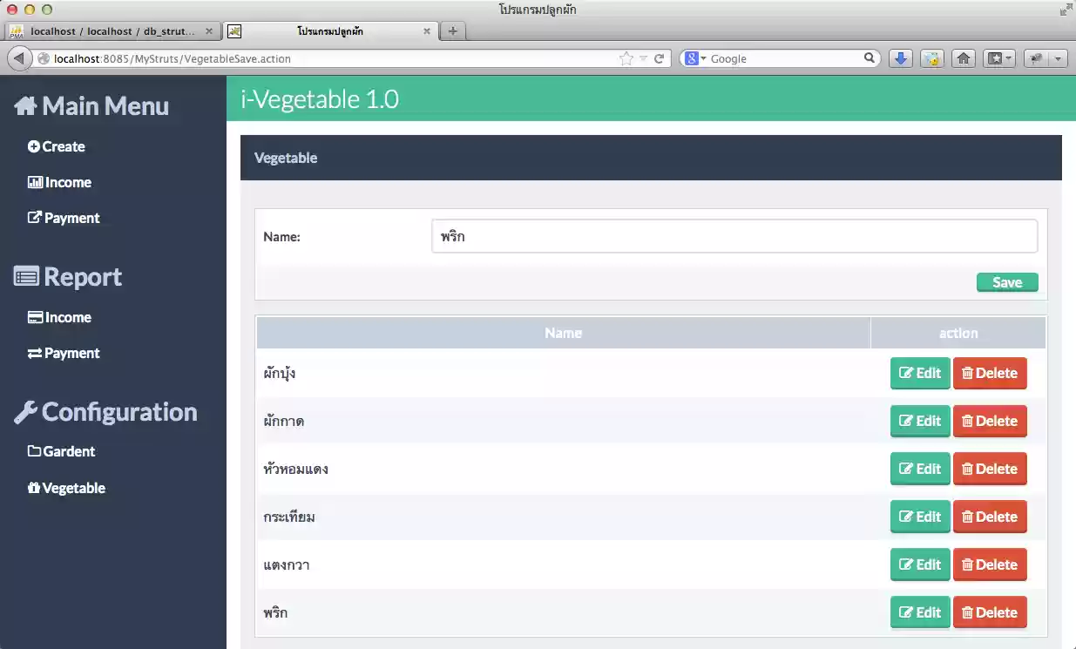This screenshot has width=1076, height=649.
Task: Switch to the db_strut phpMyAdmin tab
Action: tap(113, 30)
